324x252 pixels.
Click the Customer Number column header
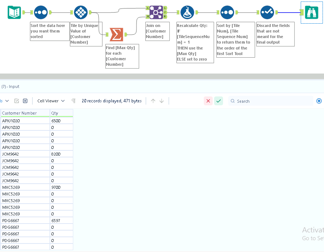pyautogui.click(x=19, y=113)
